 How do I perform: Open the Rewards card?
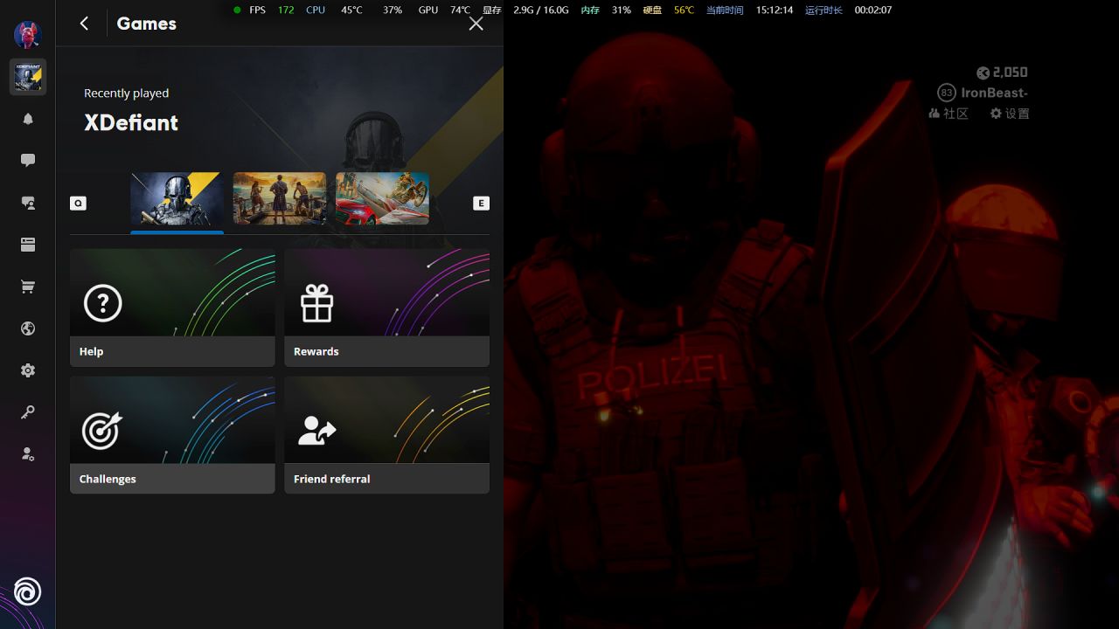(386, 308)
